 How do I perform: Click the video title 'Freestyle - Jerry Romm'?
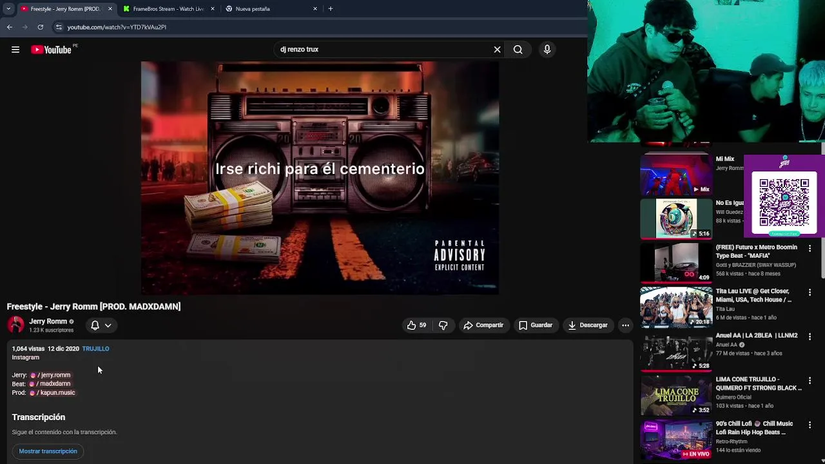[x=93, y=307]
